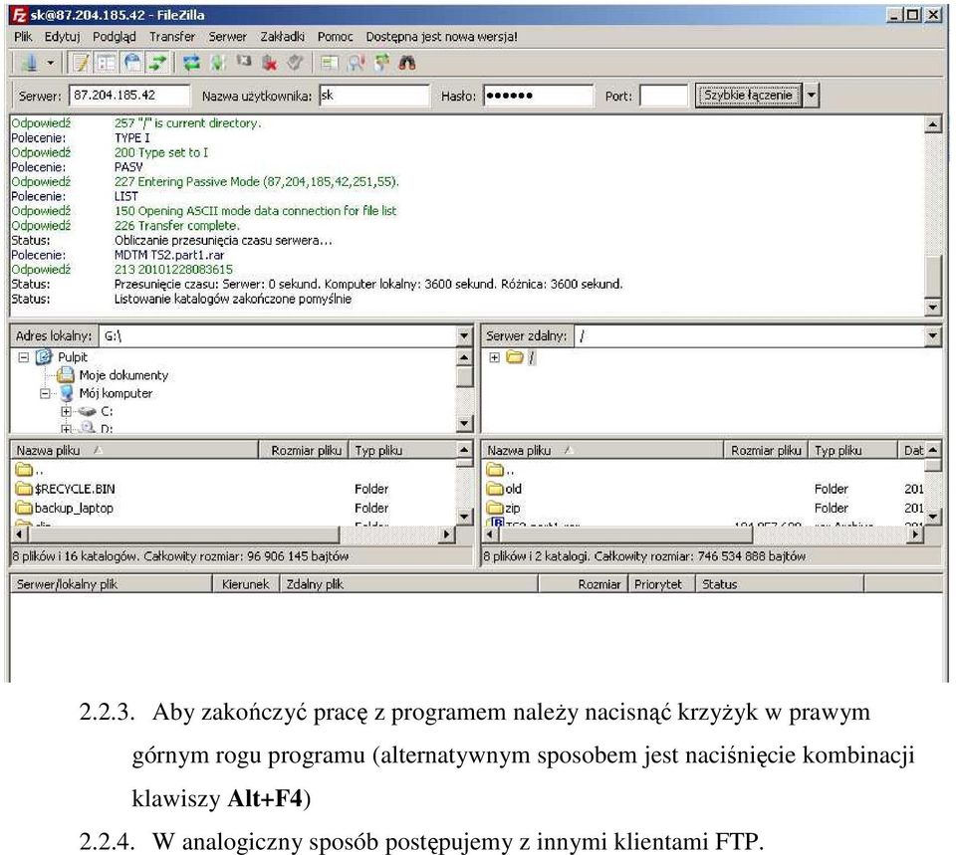Open the Serwer zdalny path dropdown
This screenshot has width=956, height=855.
pyautogui.click(x=933, y=335)
